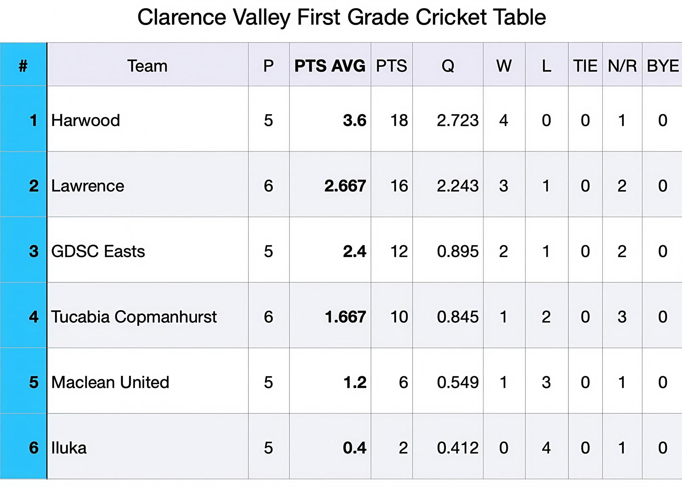Image resolution: width=682 pixels, height=487 pixels.
Task: Select the PTS AVG column header
Action: click(x=330, y=66)
